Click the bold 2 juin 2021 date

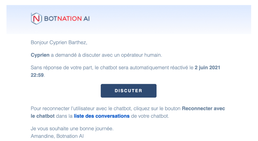pos(207,68)
